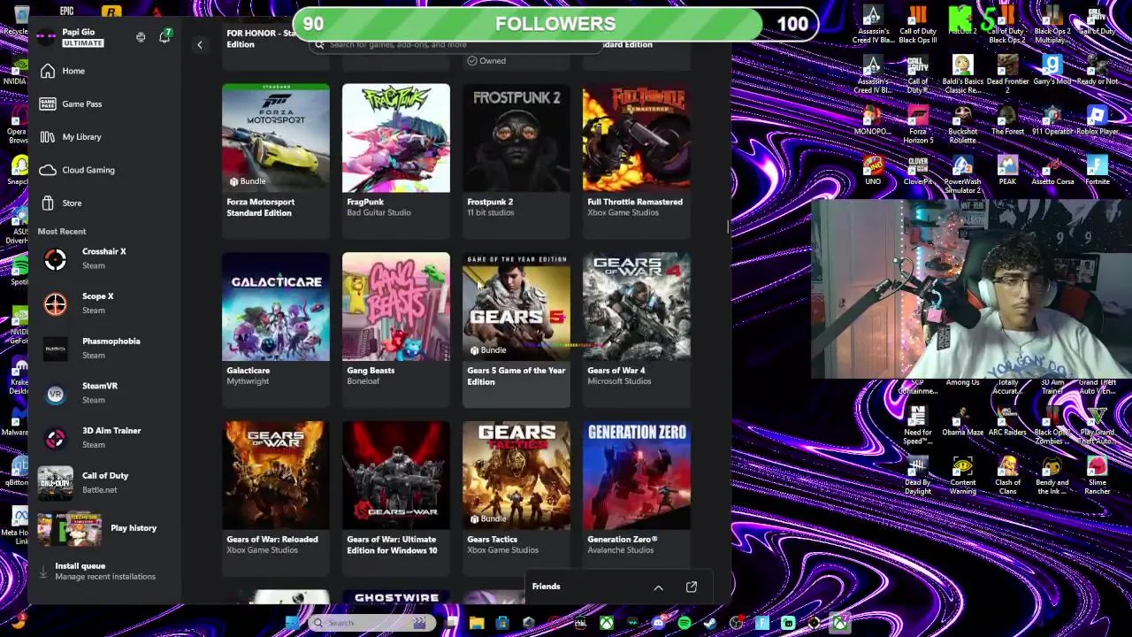Click the Xbox app search field
Image resolution: width=1132 pixels, height=637 pixels.
click(x=456, y=44)
